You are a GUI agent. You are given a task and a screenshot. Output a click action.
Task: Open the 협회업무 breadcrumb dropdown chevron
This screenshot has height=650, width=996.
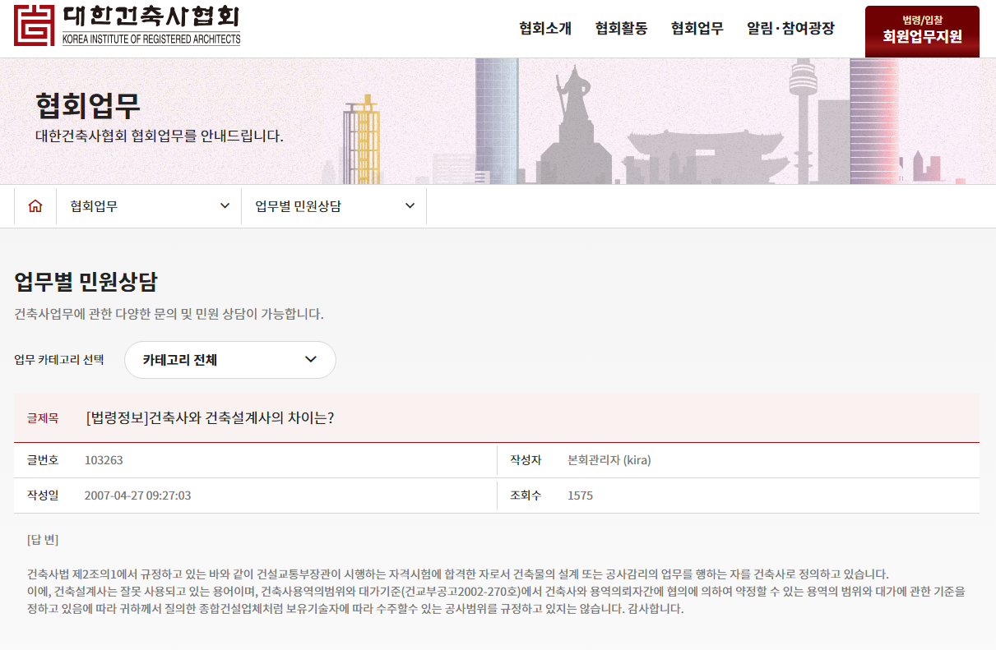point(224,205)
